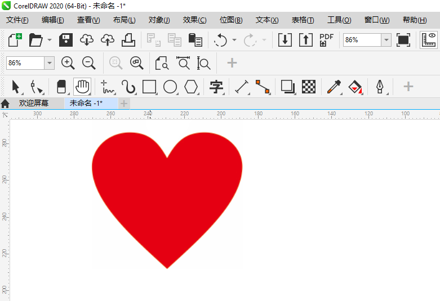This screenshot has width=440, height=301.
Task: Click the 86% field in zoom toolbar
Action: point(25,63)
